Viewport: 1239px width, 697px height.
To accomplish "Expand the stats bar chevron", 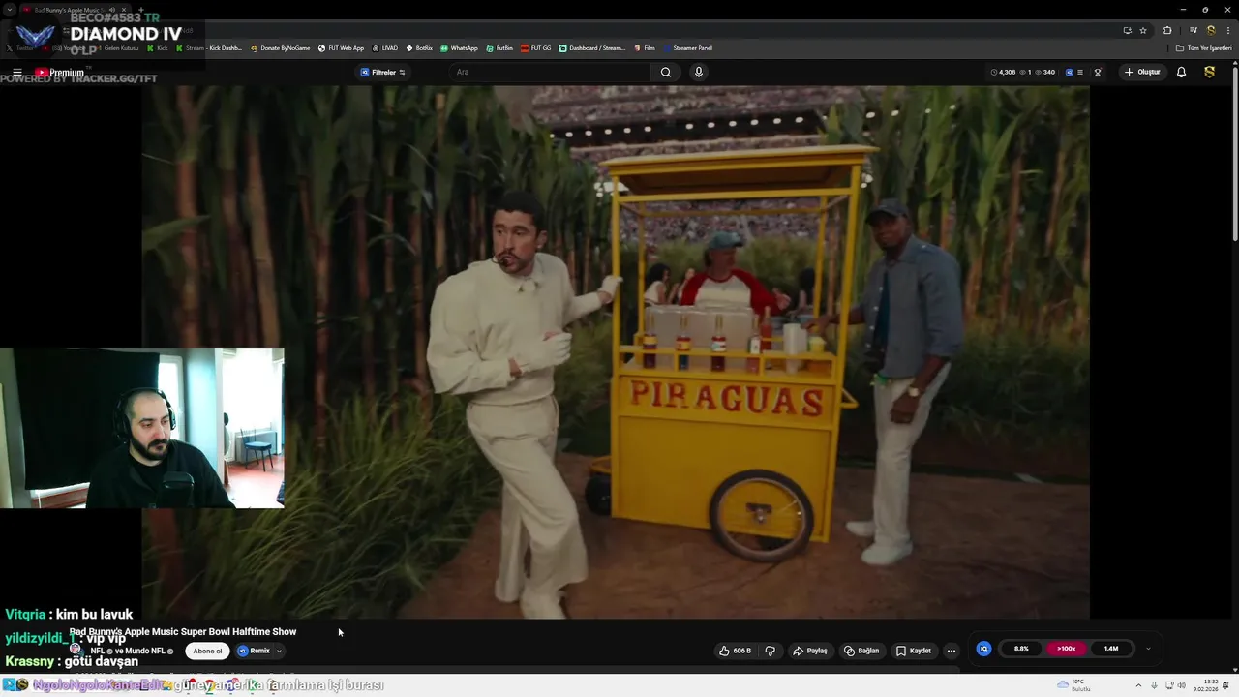I will [x=1148, y=649].
